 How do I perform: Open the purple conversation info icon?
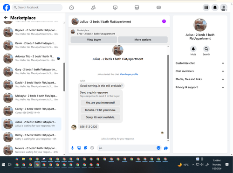(164, 21)
